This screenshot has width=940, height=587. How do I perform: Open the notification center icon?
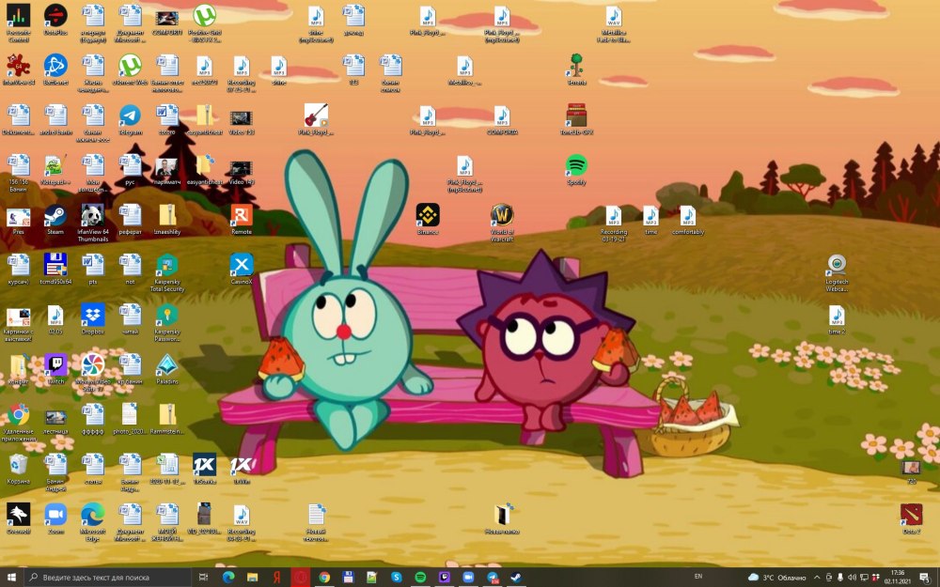[925, 578]
